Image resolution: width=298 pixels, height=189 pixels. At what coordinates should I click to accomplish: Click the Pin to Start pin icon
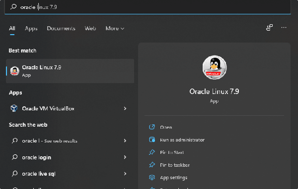click(152, 152)
